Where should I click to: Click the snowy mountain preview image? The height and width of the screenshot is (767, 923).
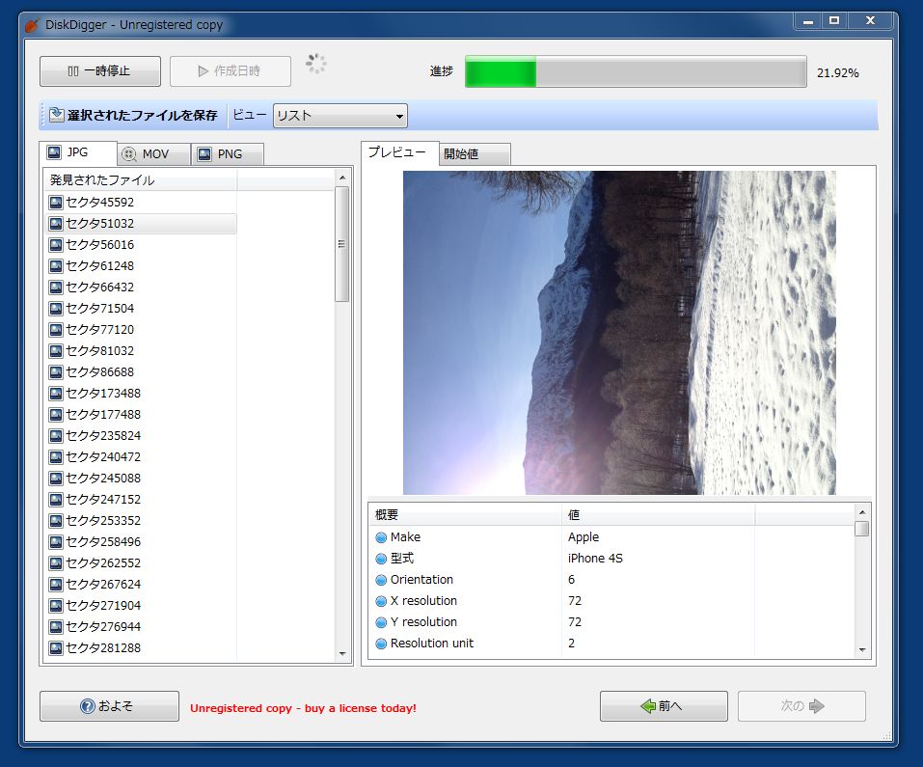point(619,333)
